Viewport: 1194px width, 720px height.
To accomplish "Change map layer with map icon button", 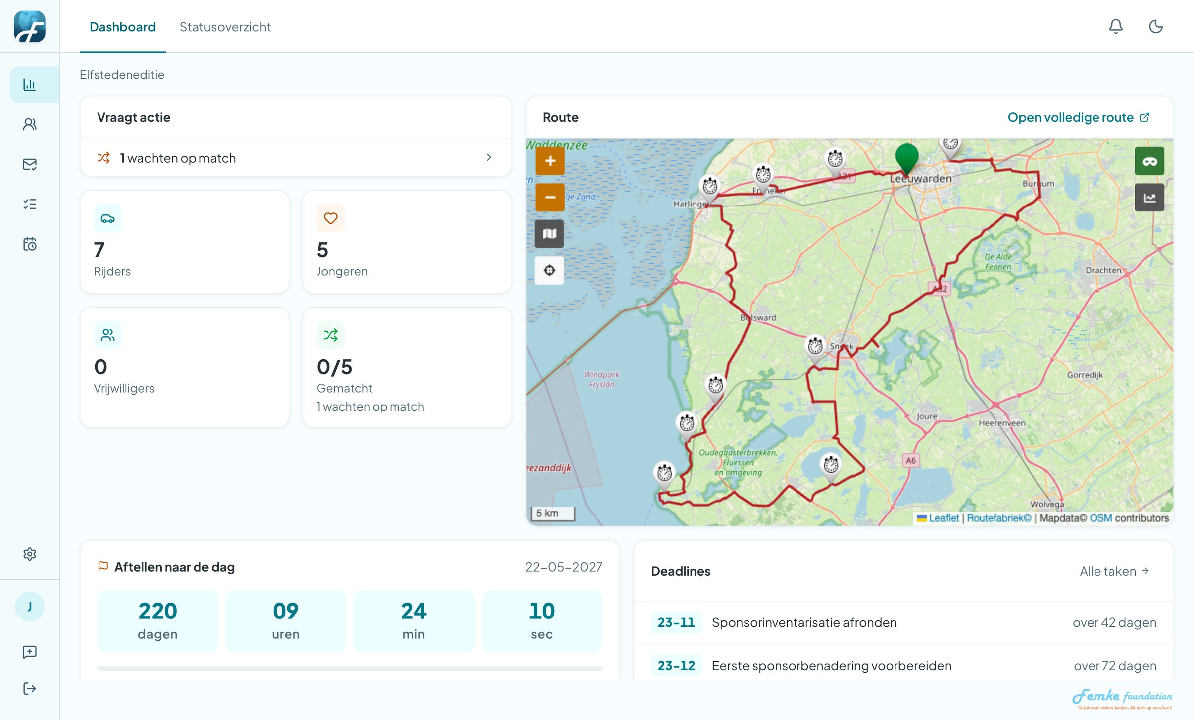I will pyautogui.click(x=549, y=233).
